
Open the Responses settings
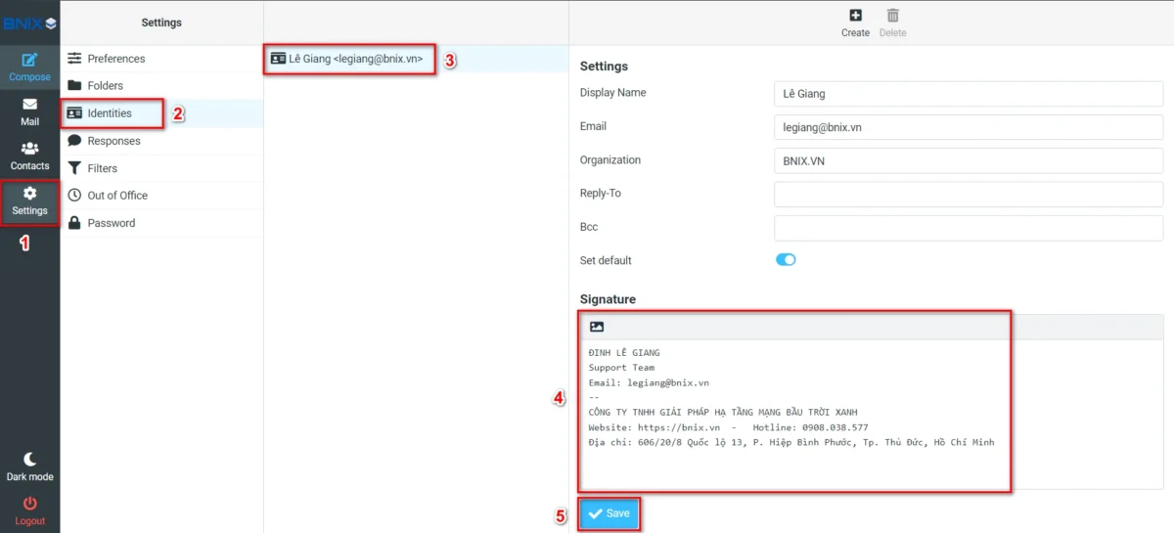[x=162, y=141]
